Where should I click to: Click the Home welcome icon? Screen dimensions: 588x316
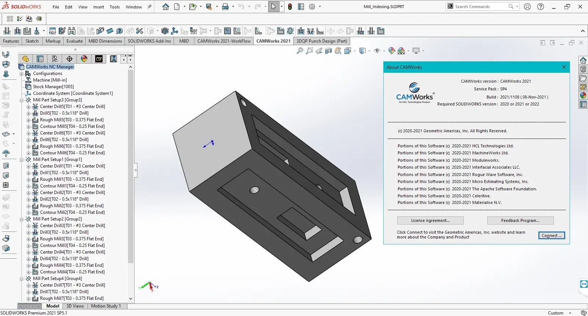point(166,7)
